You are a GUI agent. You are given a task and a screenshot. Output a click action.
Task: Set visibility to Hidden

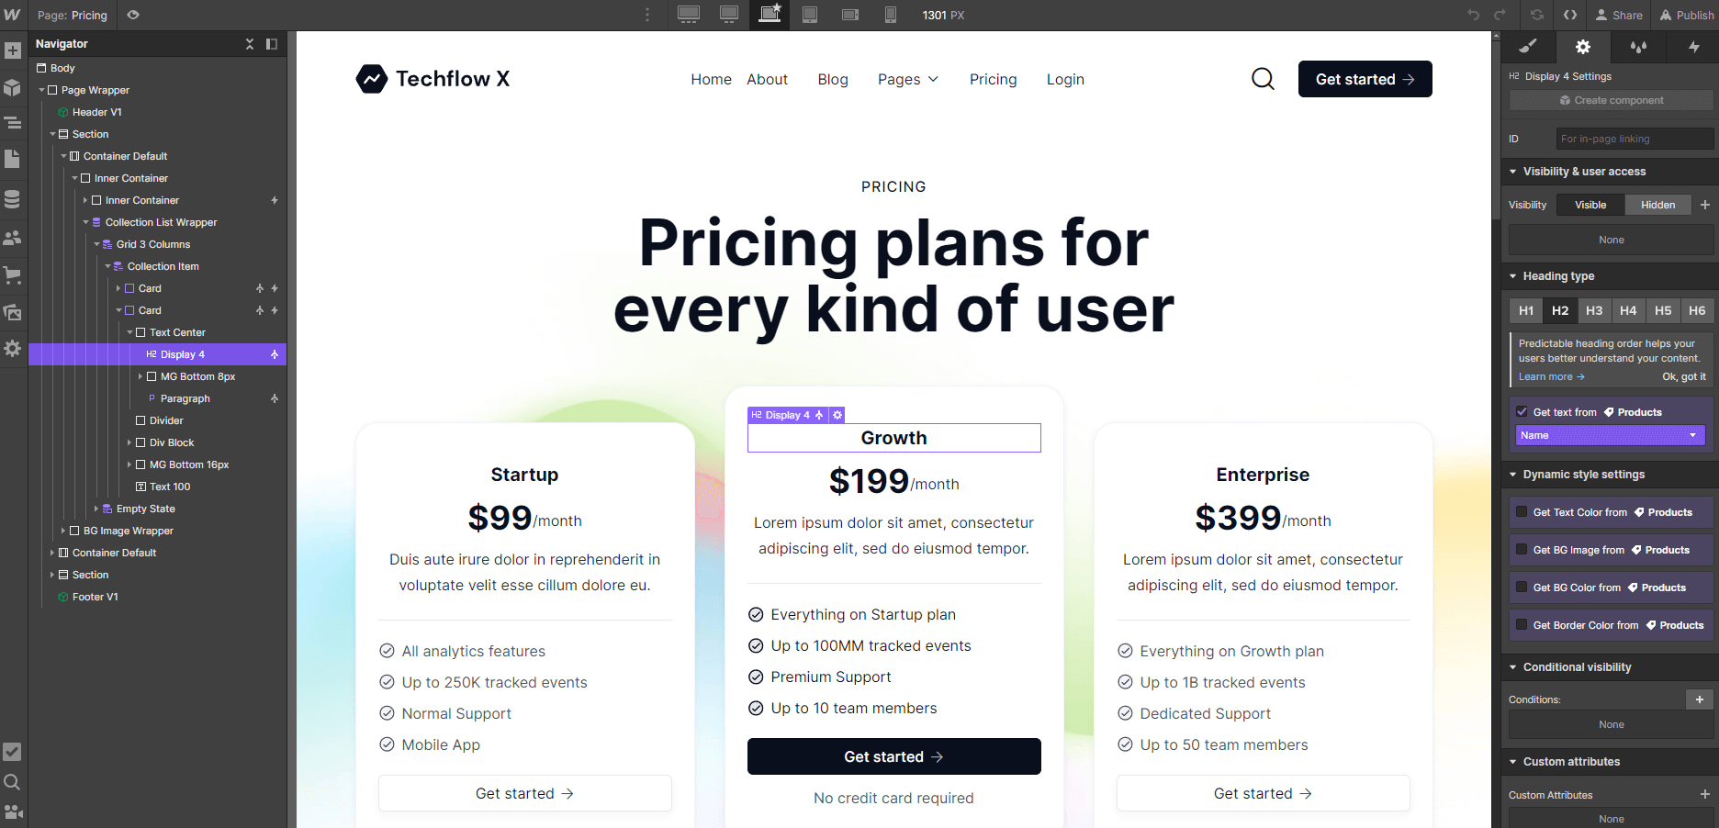click(x=1657, y=204)
